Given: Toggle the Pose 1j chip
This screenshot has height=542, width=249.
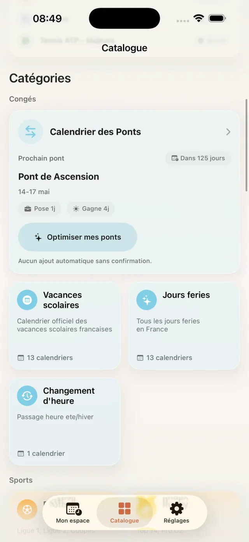Looking at the screenshot, I should point(39,208).
